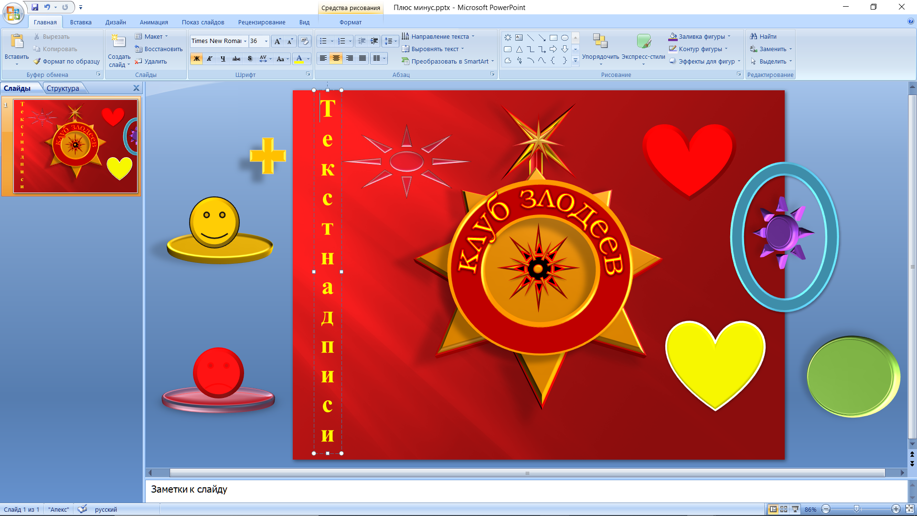917x516 pixels.
Task: Select the oval shape in the shapes gallery
Action: tap(565, 38)
